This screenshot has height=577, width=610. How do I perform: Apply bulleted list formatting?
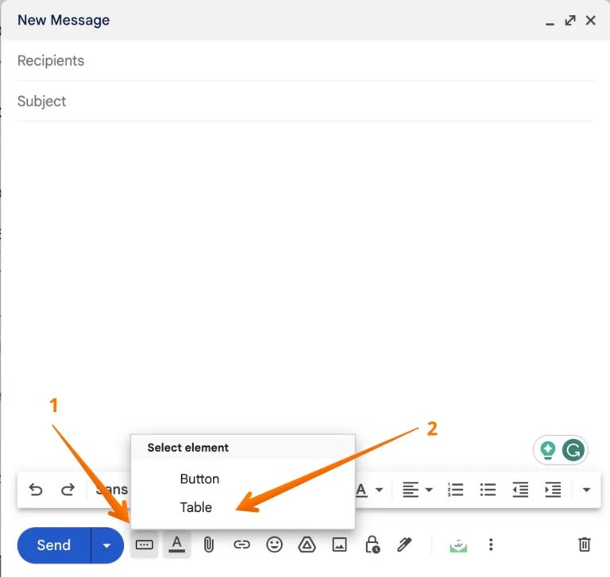coord(488,490)
